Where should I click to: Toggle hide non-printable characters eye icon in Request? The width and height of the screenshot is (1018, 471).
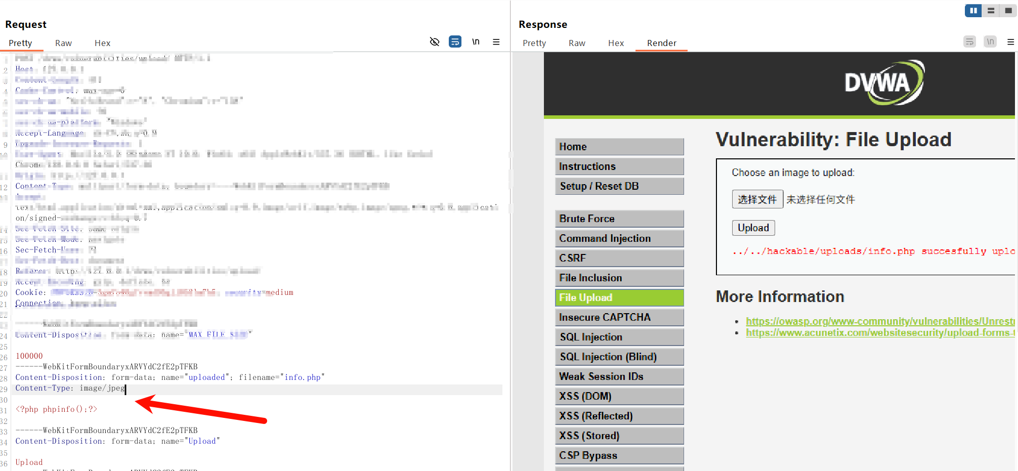click(434, 42)
